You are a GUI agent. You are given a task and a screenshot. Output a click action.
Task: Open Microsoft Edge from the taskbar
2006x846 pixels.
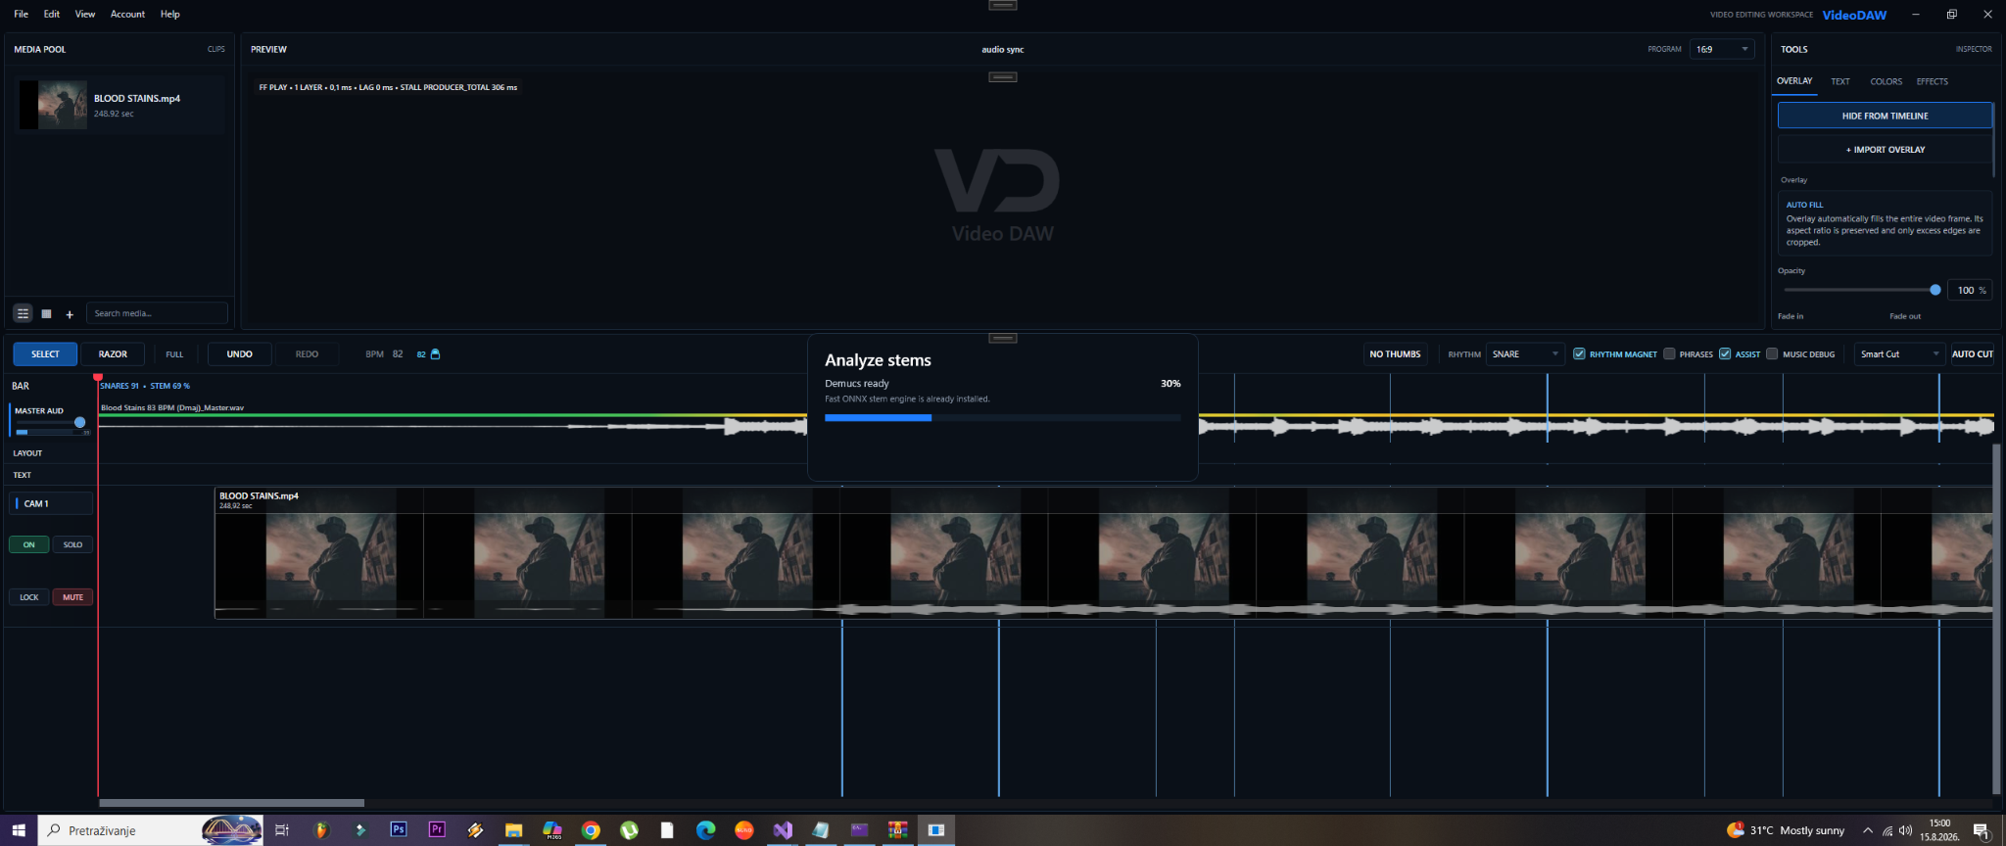tap(705, 829)
